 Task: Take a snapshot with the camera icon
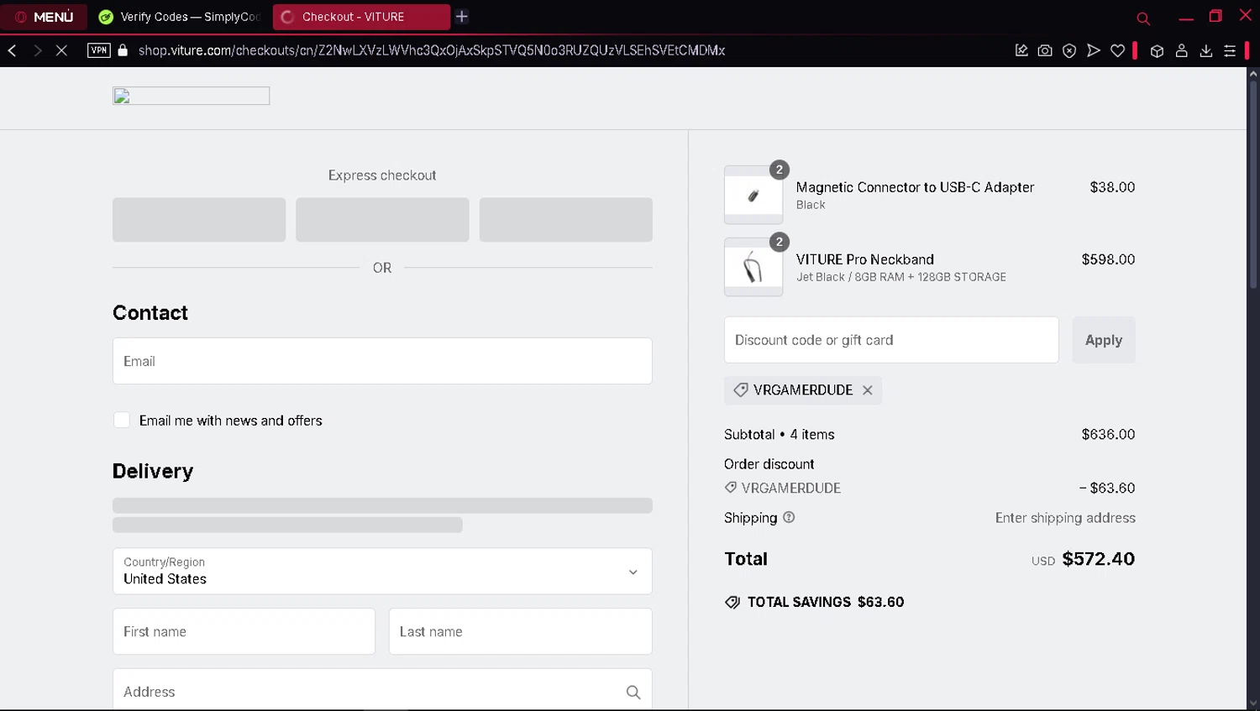coord(1045,50)
